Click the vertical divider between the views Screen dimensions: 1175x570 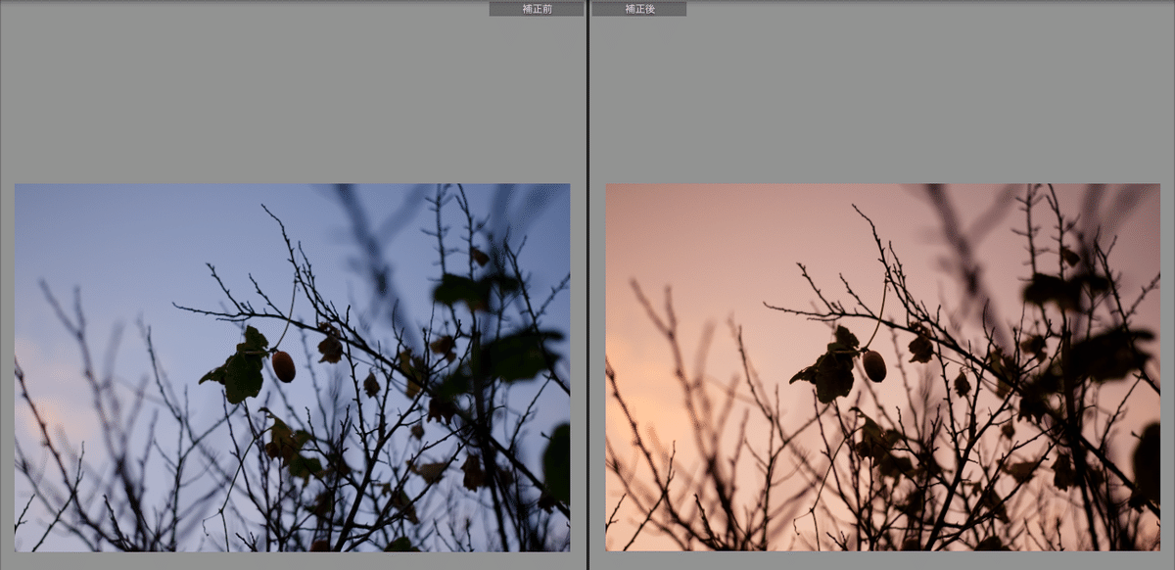[x=587, y=294]
